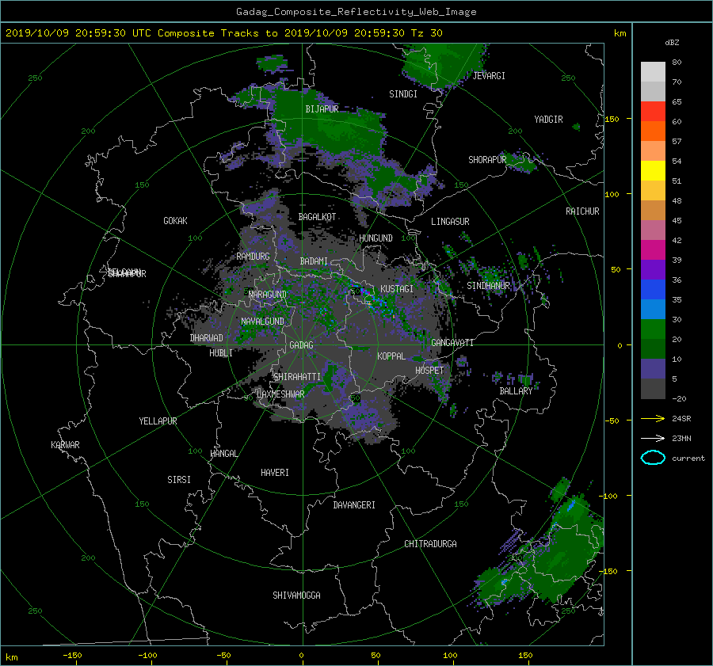Viewport: 713px width, 666px height.
Task: Click the SINDHANUR city label
Action: tap(488, 286)
